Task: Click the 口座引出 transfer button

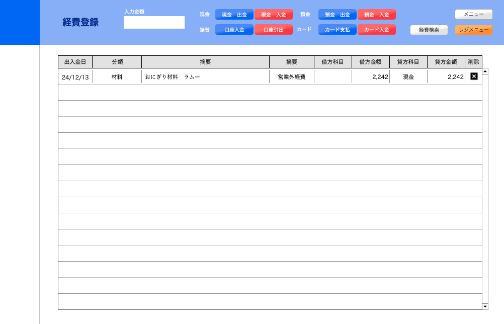Action: pos(273,30)
